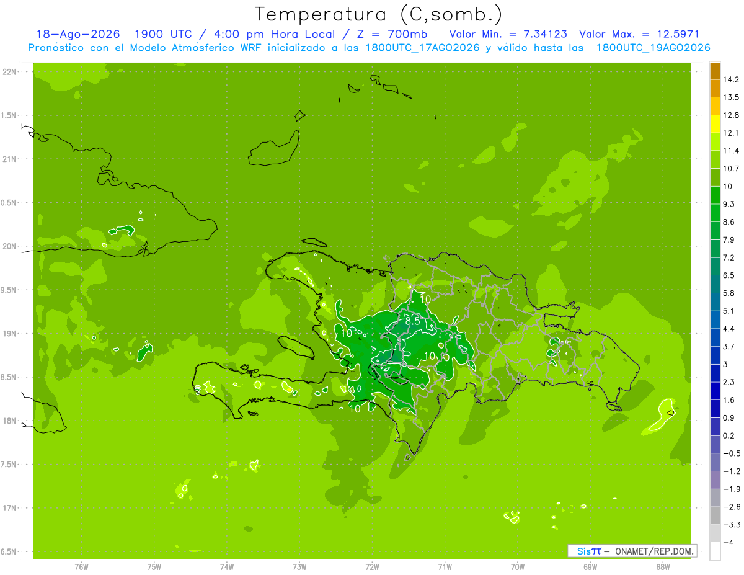Image resolution: width=744 pixels, height=575 pixels.
Task: Click the "-0.5" colorbar label
Action: (732, 453)
